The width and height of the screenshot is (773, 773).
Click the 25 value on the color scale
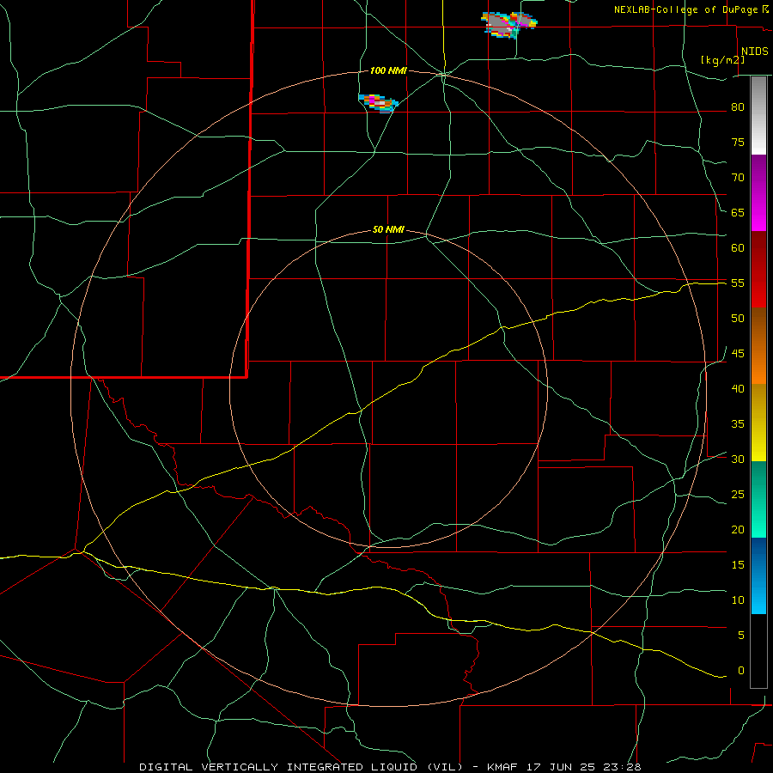[738, 494]
